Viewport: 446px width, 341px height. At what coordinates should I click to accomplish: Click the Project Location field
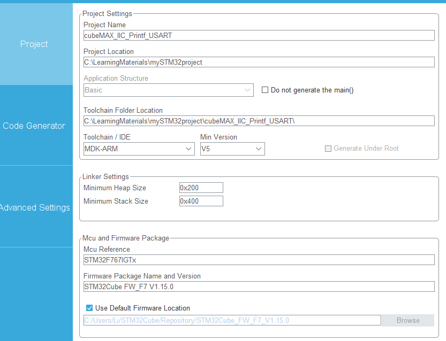click(x=259, y=62)
